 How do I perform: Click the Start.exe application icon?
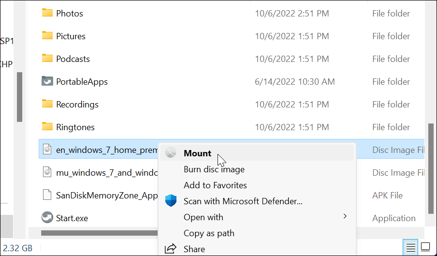[x=47, y=218]
